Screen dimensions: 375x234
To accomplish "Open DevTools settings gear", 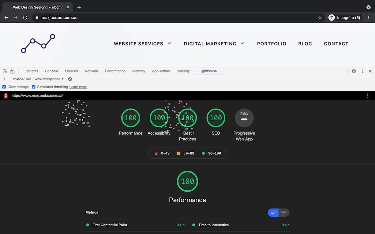I will pos(354,71).
